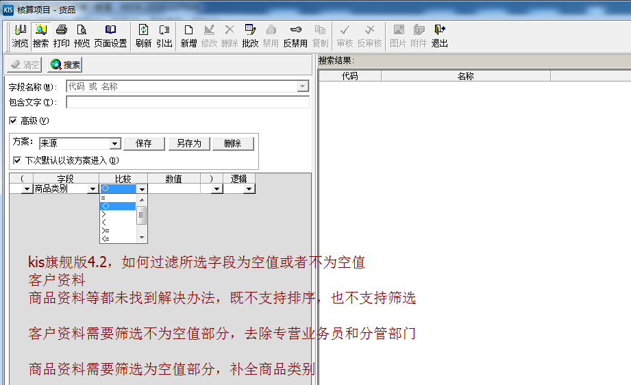631x385 pixels.
Task: Click the 退出 exit icon
Action: (439, 36)
